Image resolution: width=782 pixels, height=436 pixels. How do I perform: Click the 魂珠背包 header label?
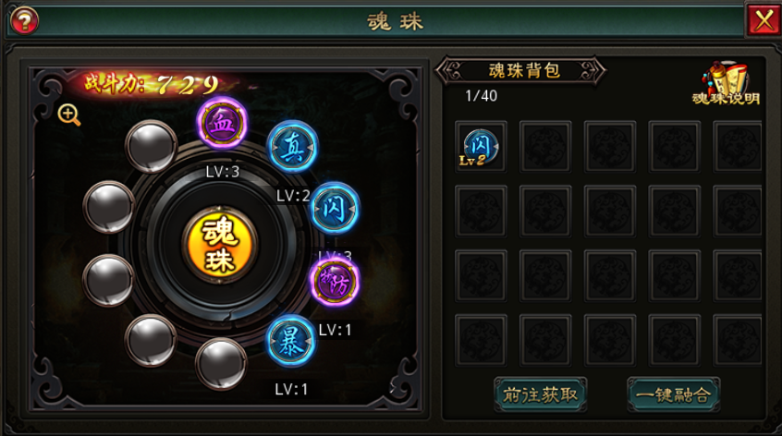click(x=524, y=71)
